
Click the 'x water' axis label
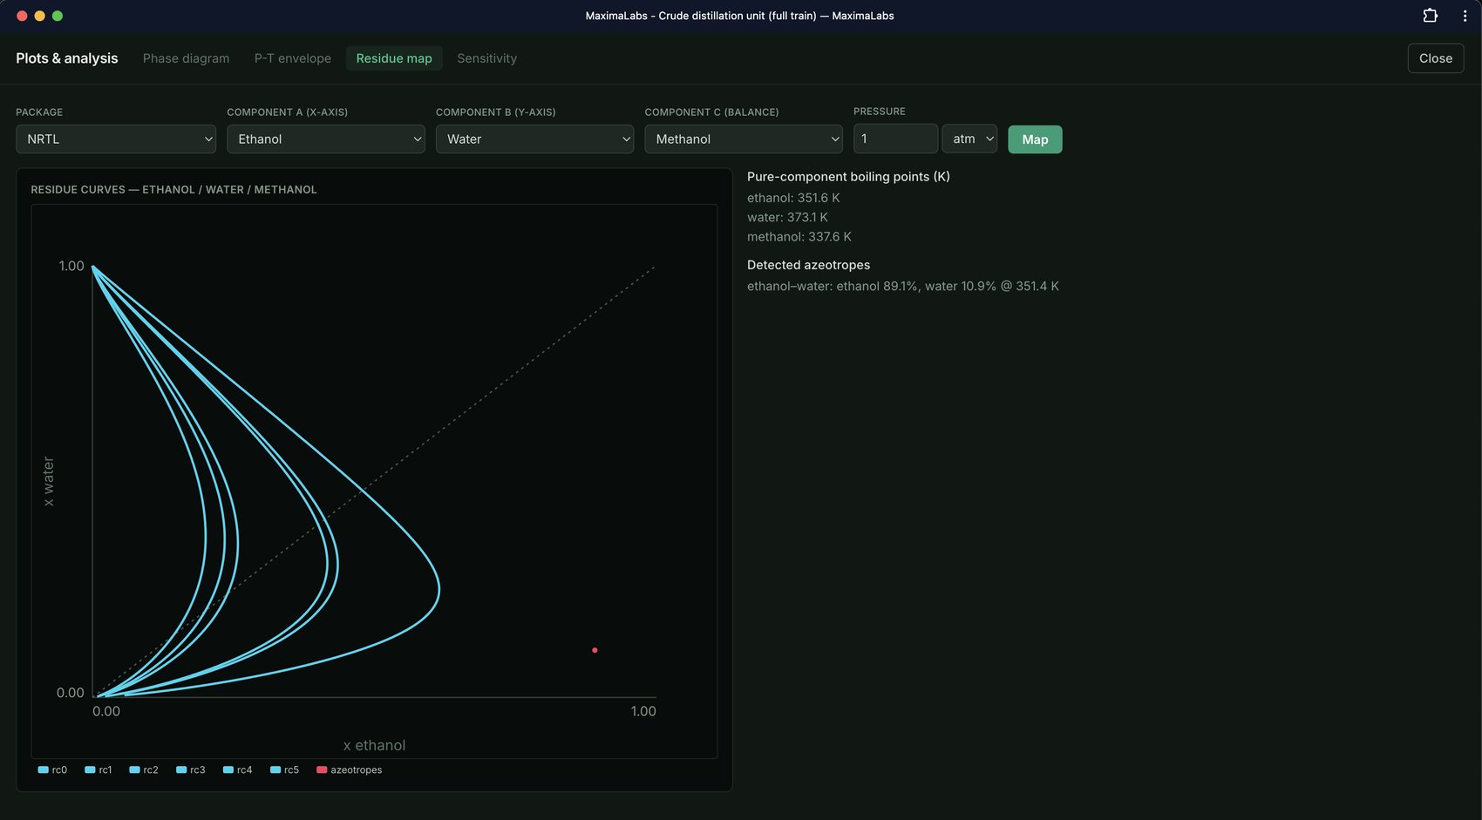[49, 481]
